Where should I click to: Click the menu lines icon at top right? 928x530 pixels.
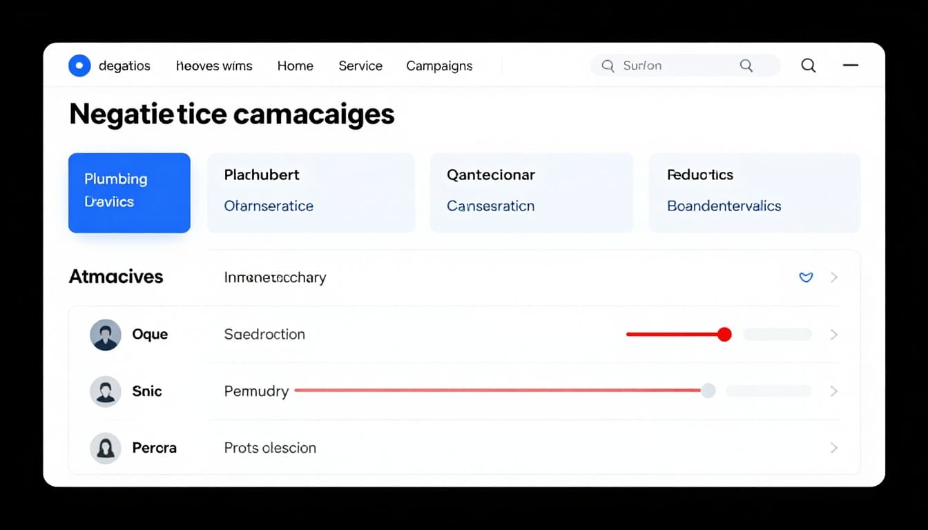pyautogui.click(x=851, y=66)
